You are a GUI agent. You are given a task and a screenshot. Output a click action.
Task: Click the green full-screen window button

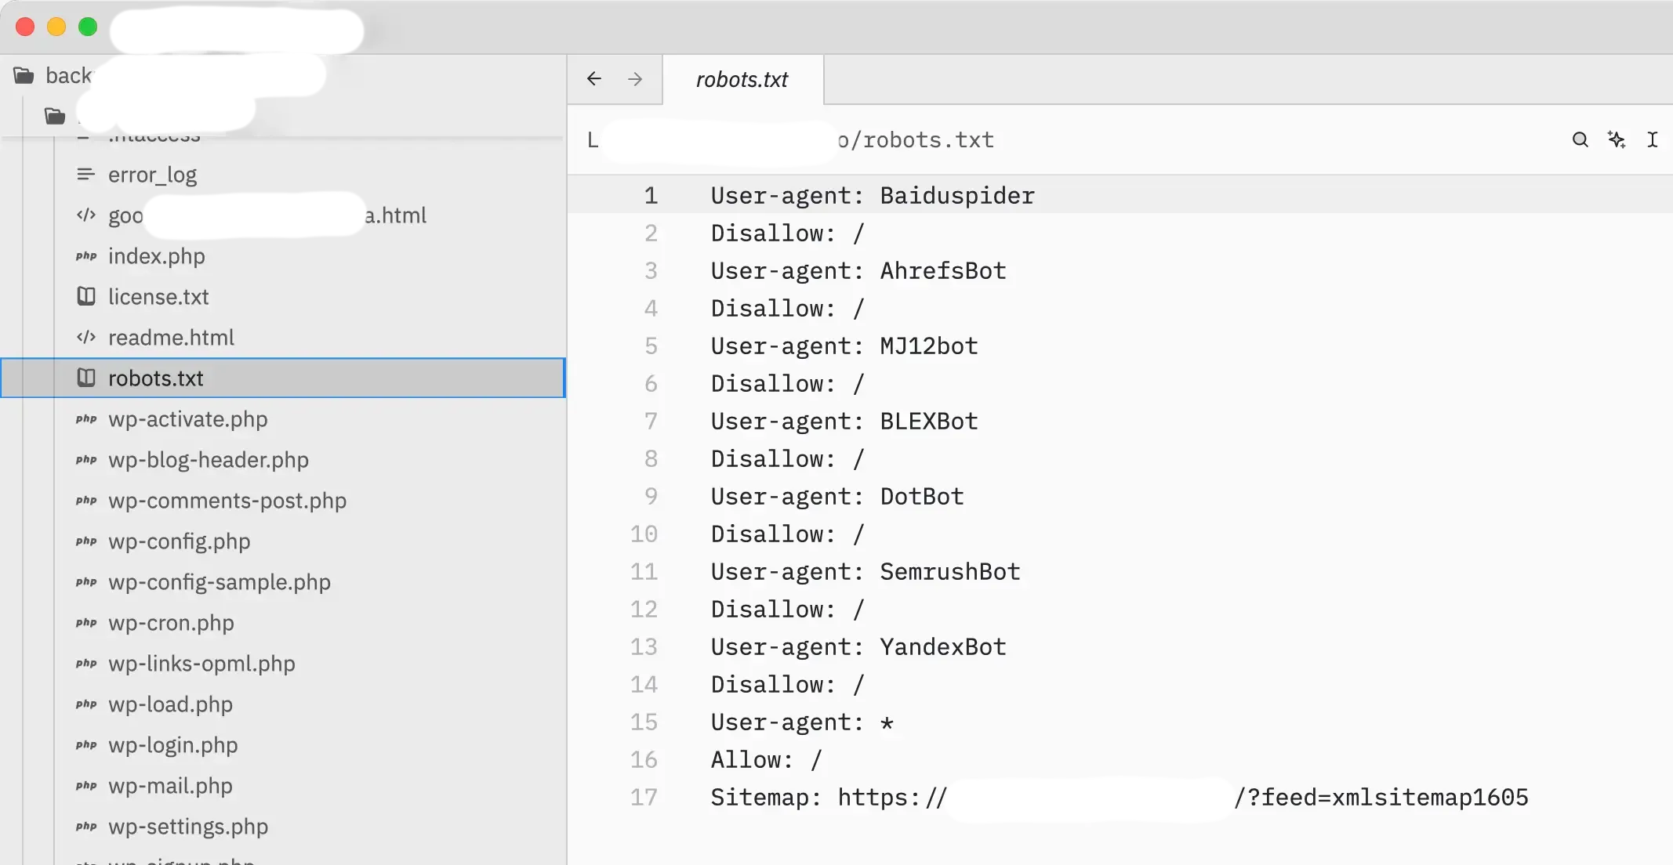(88, 27)
